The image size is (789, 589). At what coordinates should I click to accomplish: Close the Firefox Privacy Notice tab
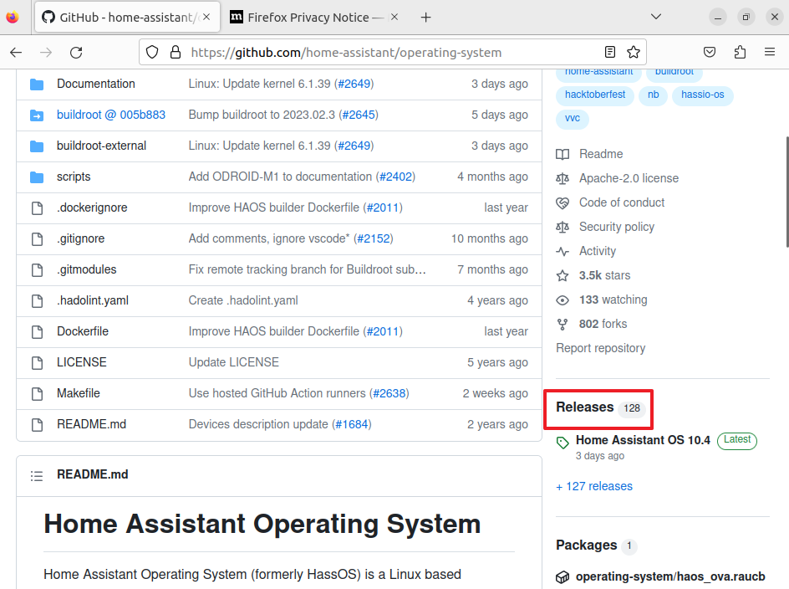click(x=394, y=17)
